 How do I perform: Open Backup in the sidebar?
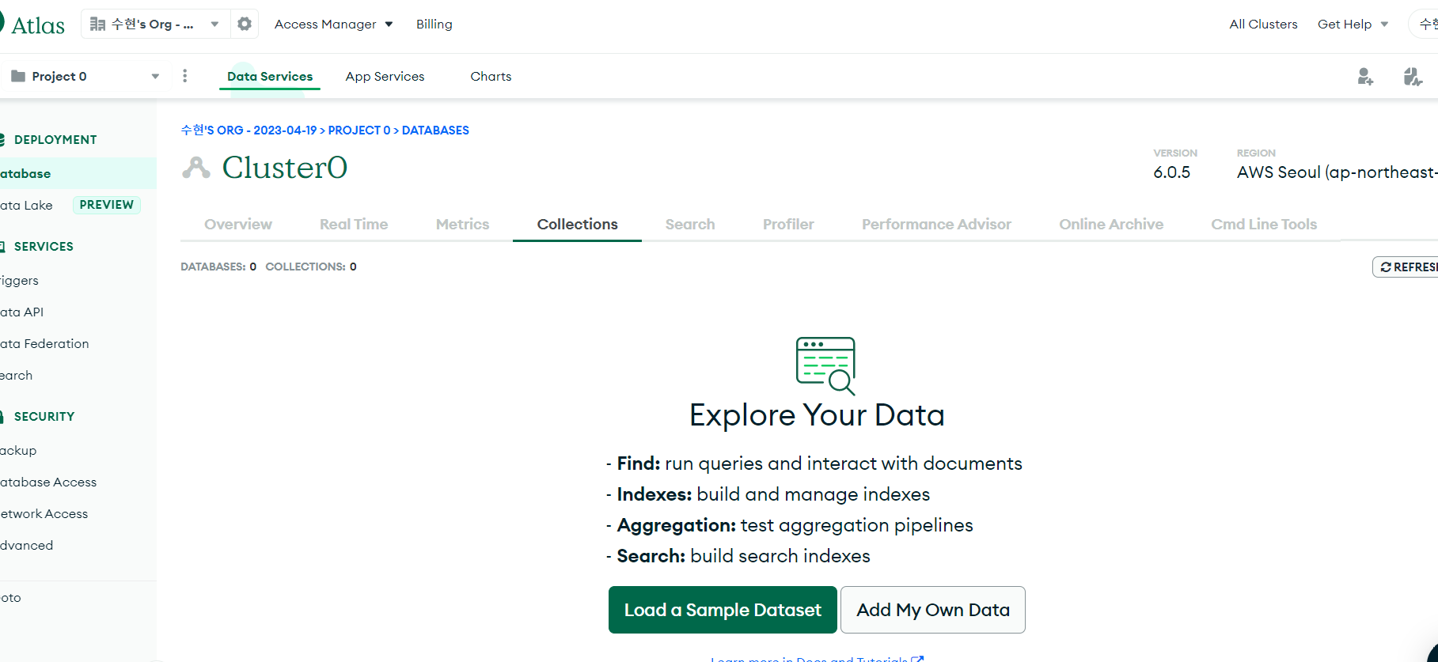click(18, 450)
